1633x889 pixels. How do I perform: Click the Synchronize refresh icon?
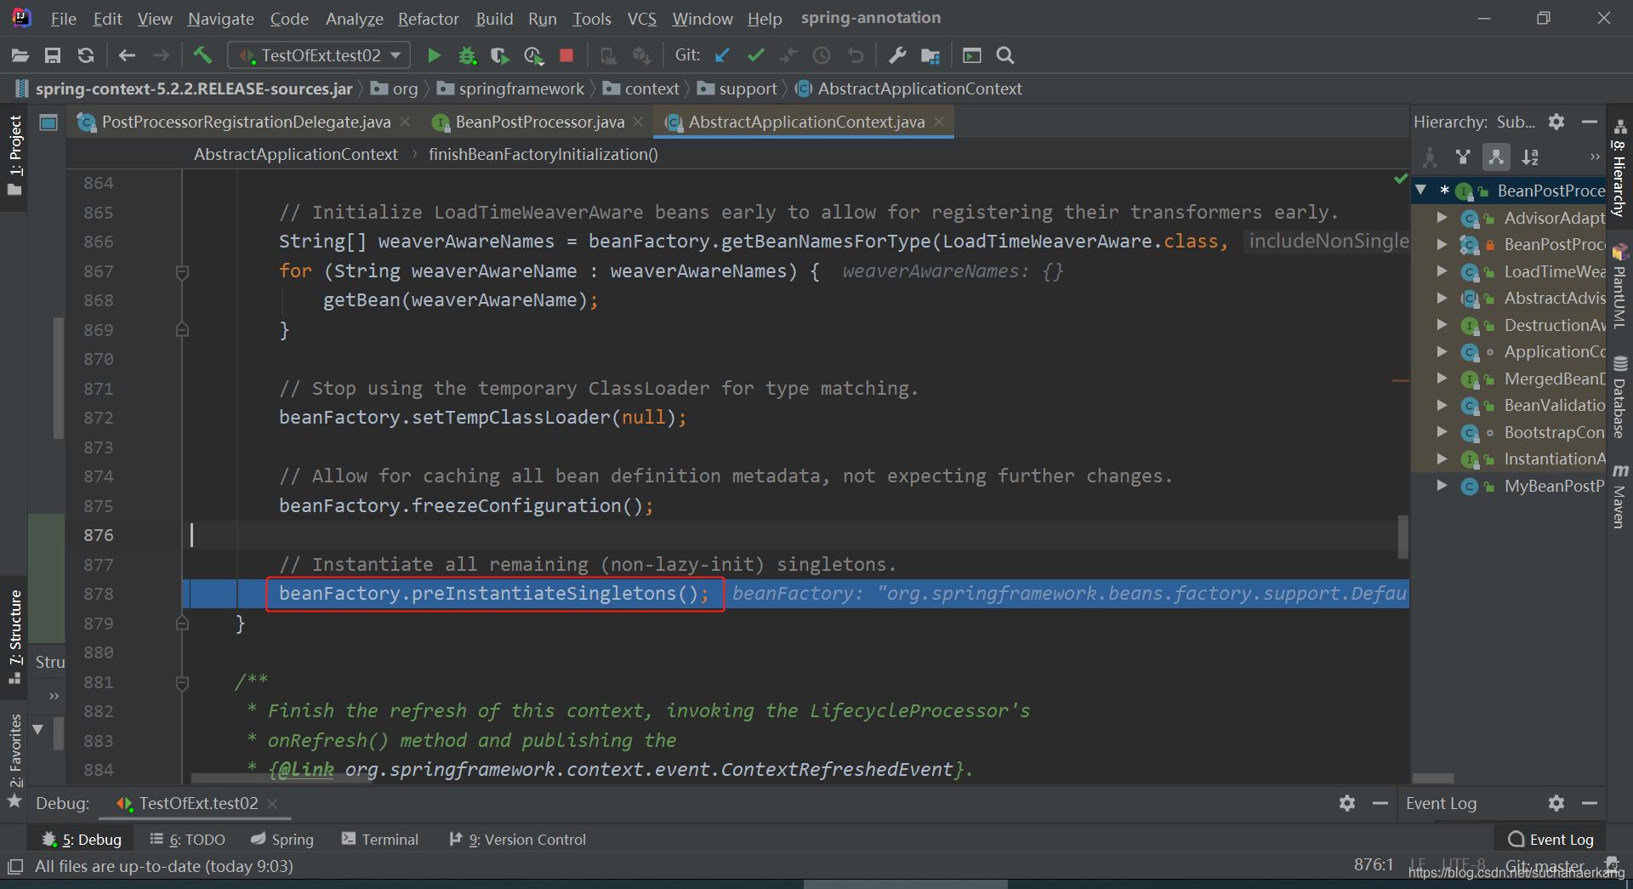click(x=86, y=55)
